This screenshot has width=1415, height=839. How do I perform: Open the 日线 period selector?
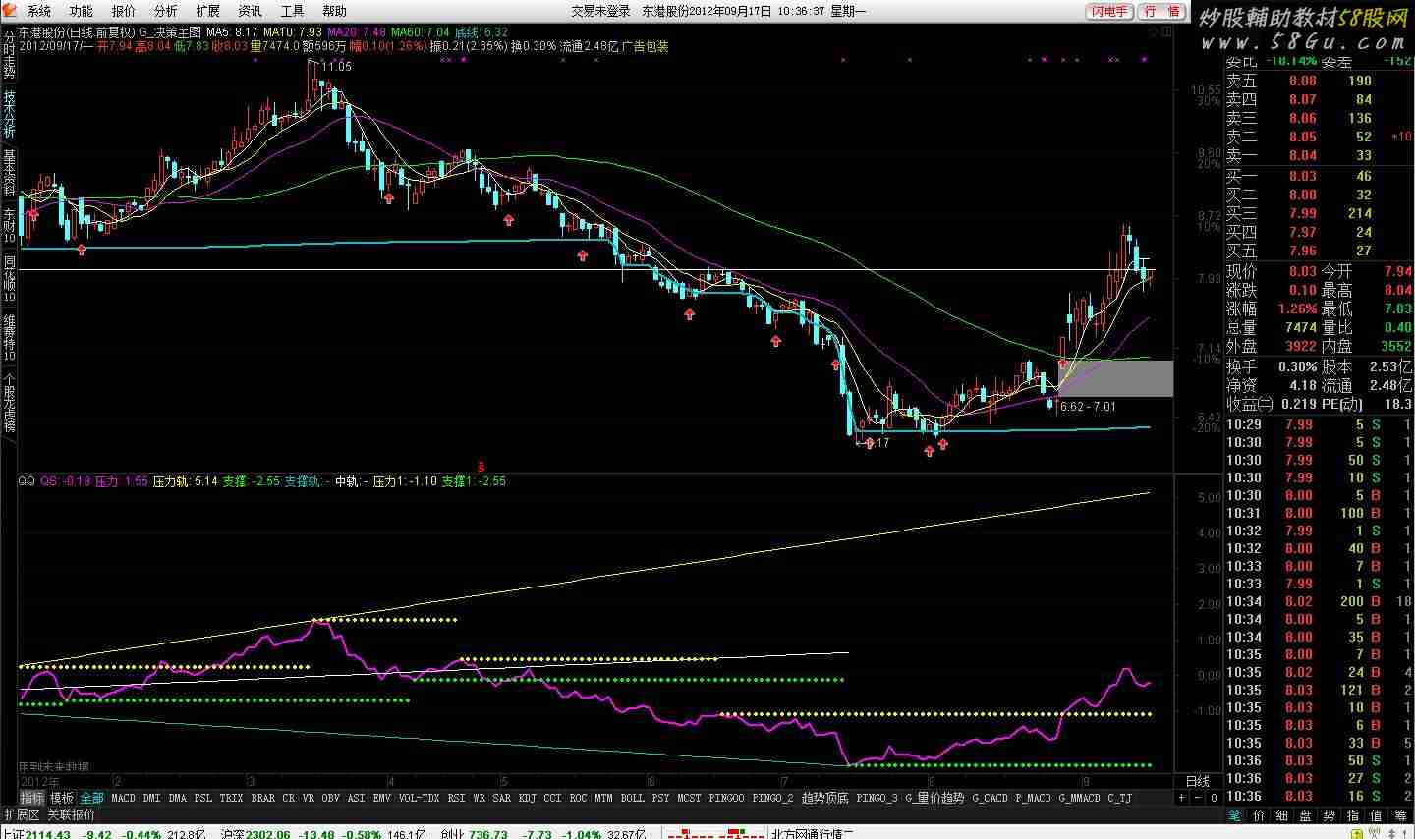click(x=1198, y=781)
